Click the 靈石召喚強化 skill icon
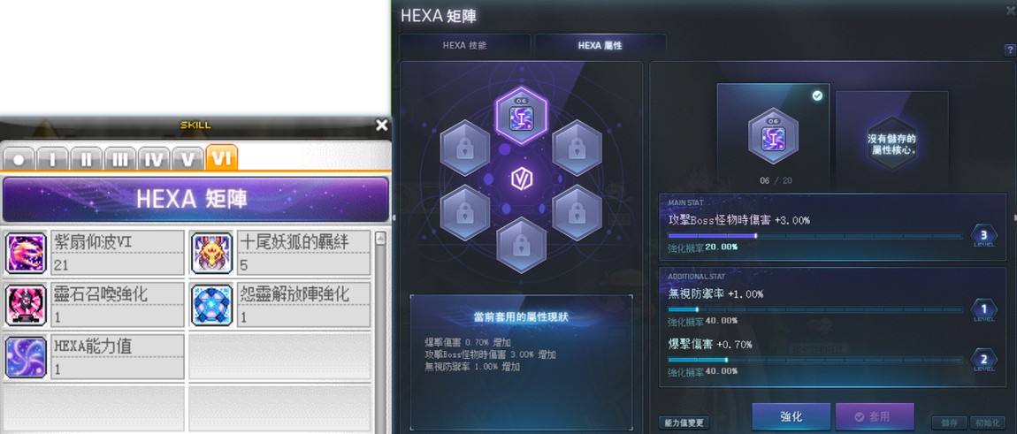The image size is (1017, 434). (x=26, y=305)
